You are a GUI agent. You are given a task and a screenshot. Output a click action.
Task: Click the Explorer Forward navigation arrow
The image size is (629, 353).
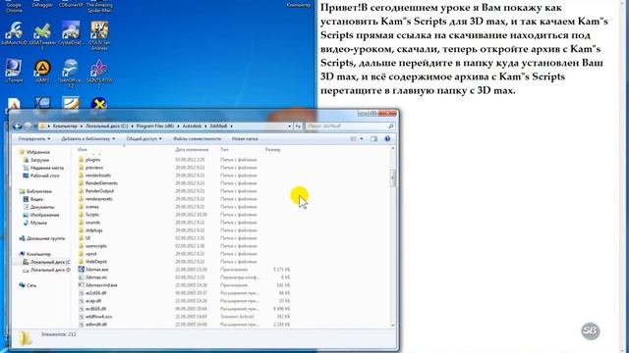pos(28,126)
